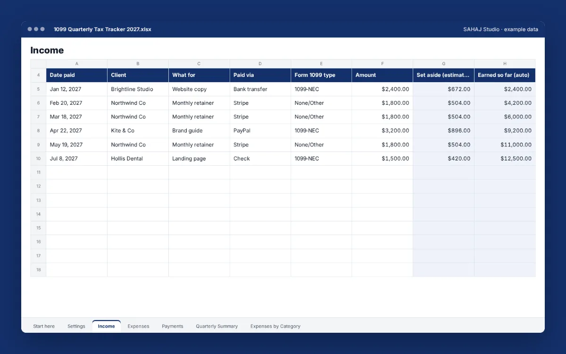Select the $3,200.00 amount cell
The height and width of the screenshot is (354, 566).
[383, 131]
